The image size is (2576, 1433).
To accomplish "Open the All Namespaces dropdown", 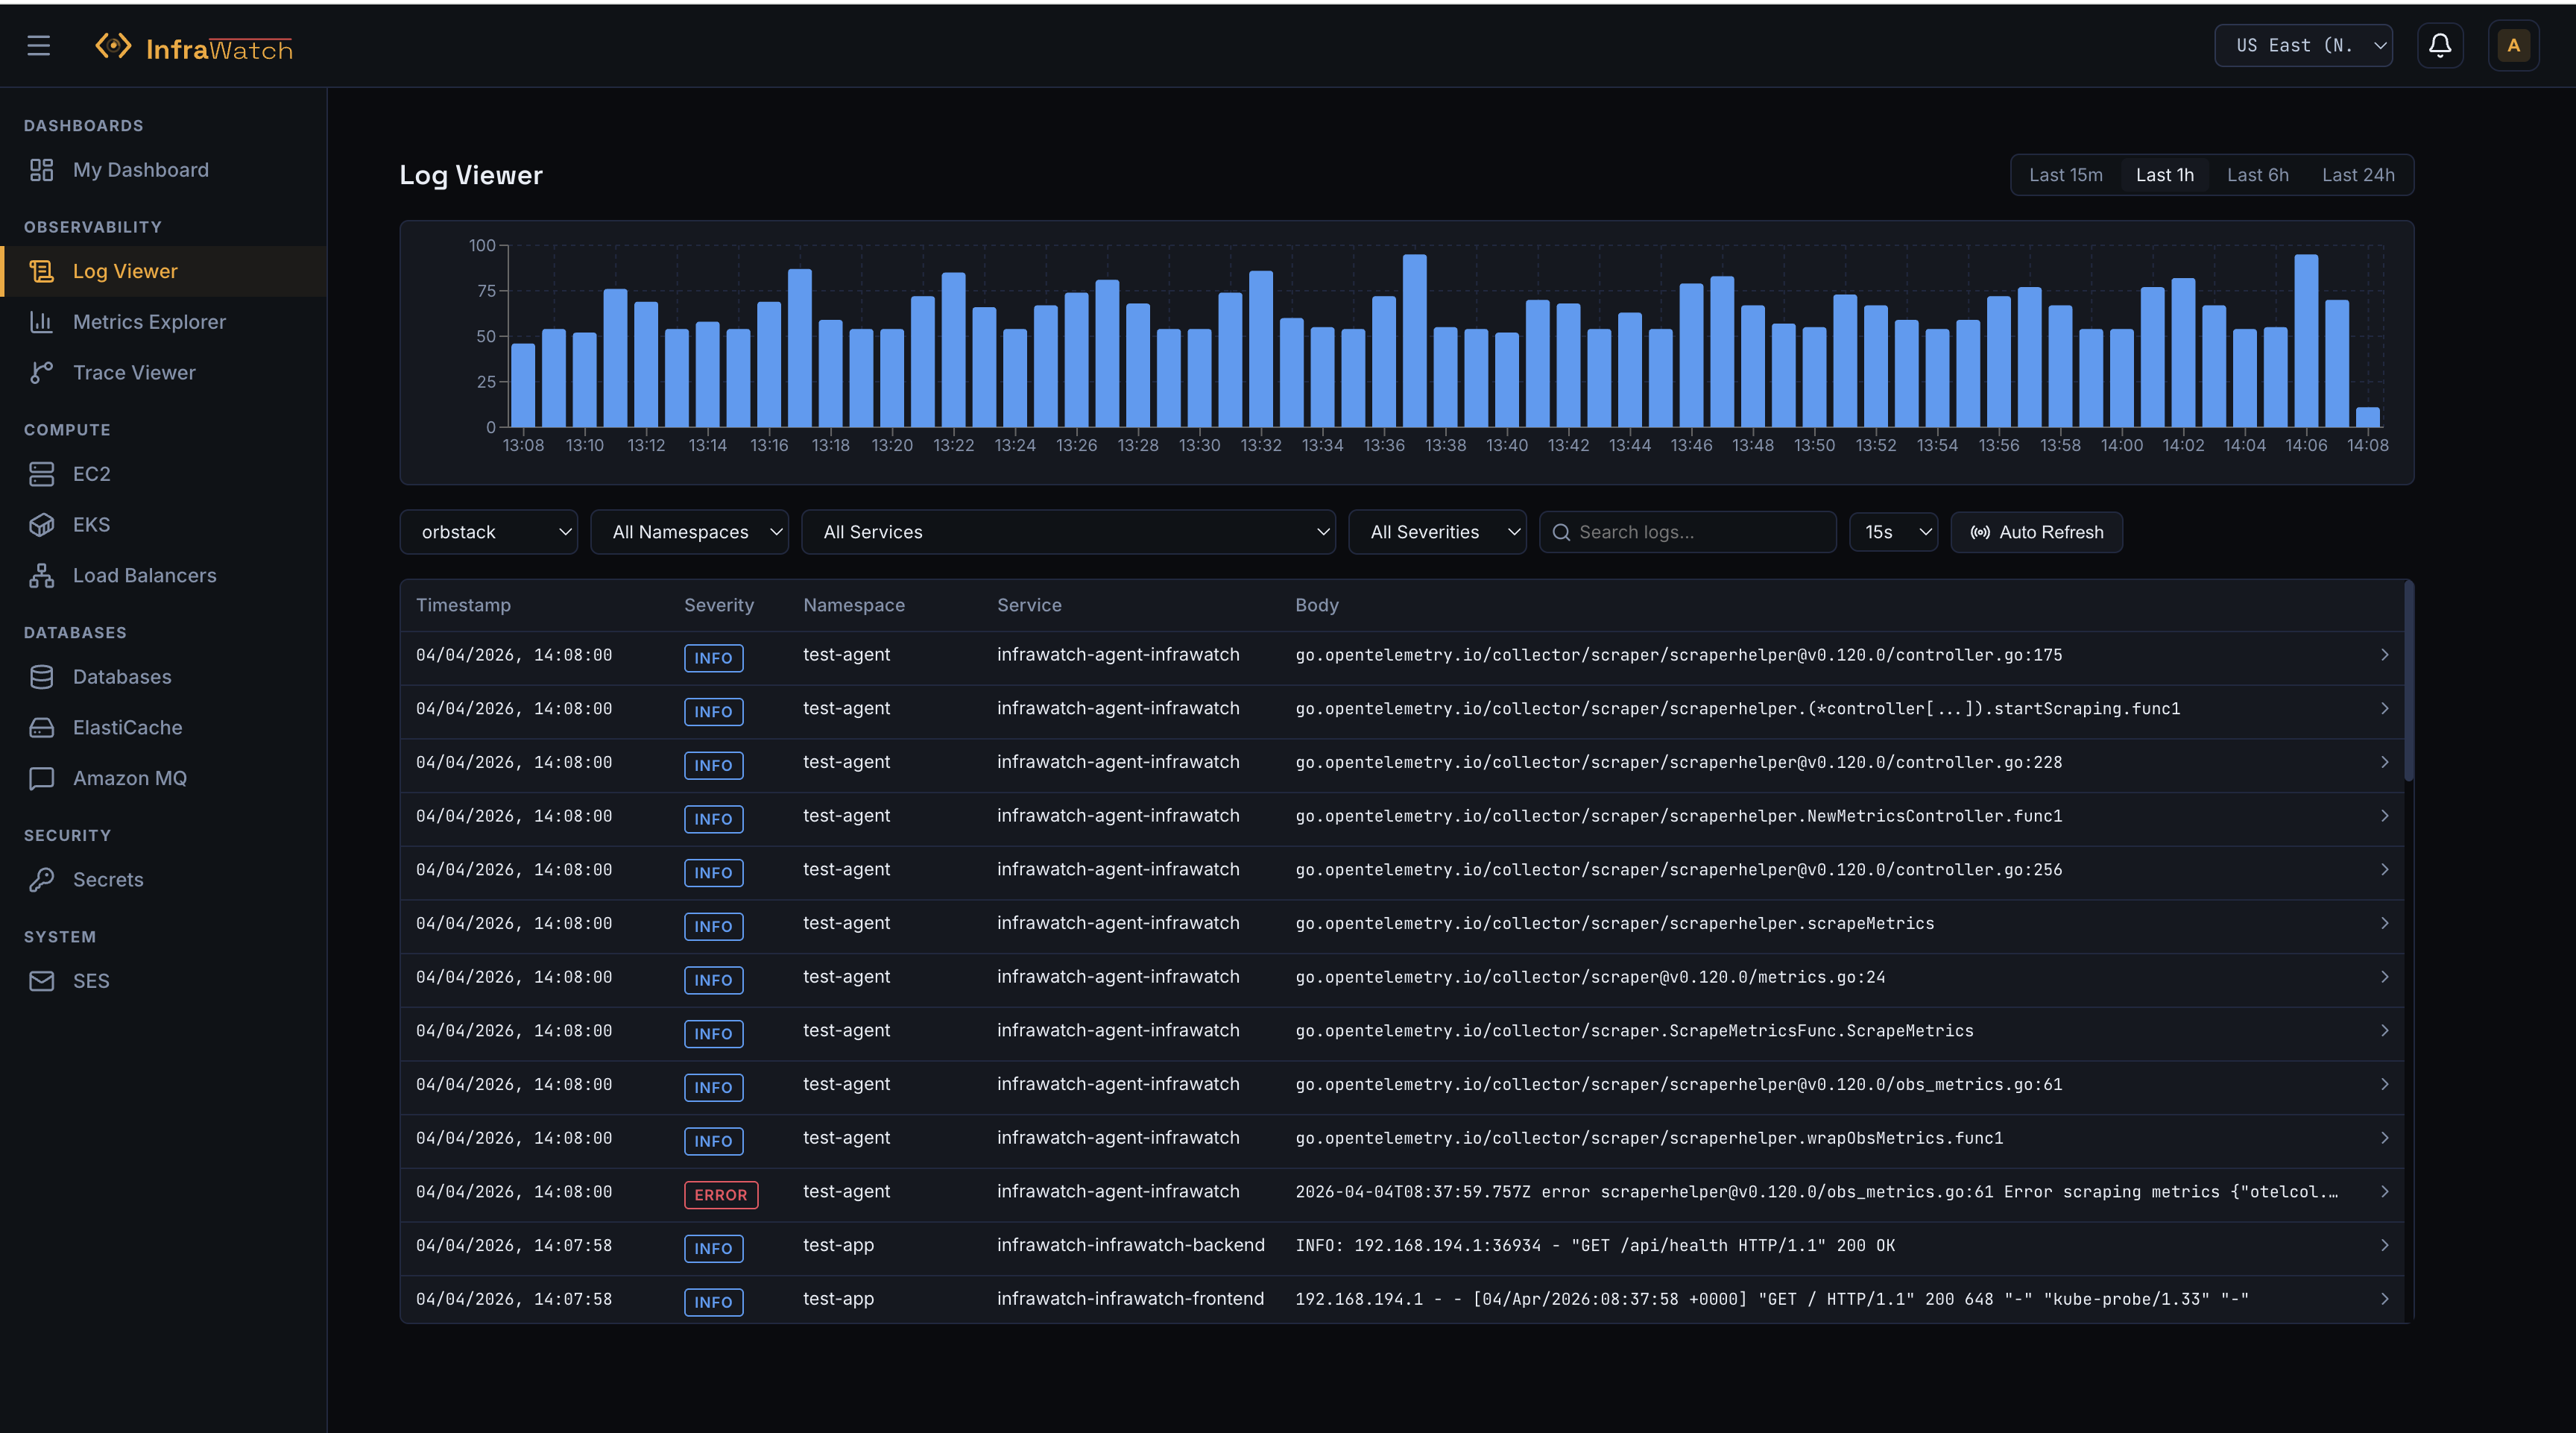I will click(x=690, y=531).
